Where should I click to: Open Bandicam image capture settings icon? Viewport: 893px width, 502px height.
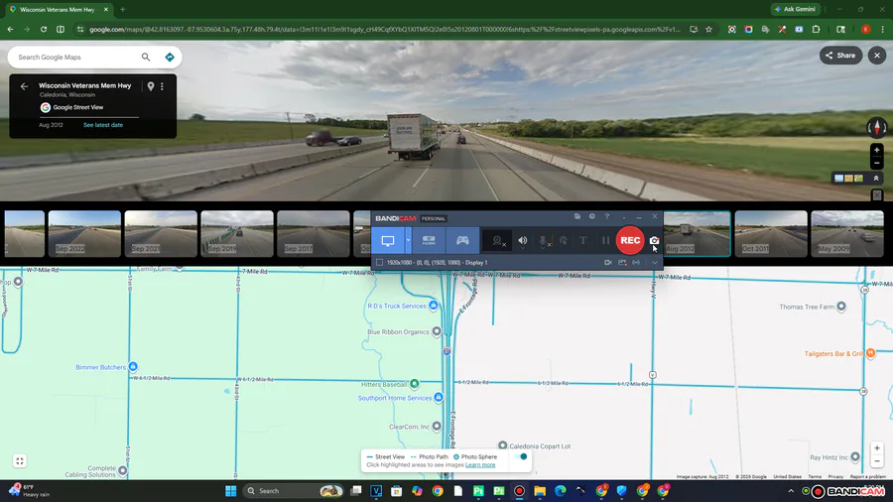coord(622,262)
